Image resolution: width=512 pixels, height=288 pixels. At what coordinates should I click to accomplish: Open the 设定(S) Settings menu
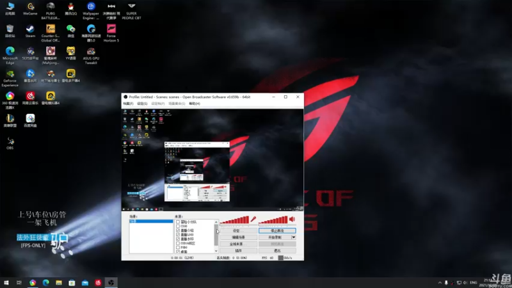pyautogui.click(x=142, y=104)
